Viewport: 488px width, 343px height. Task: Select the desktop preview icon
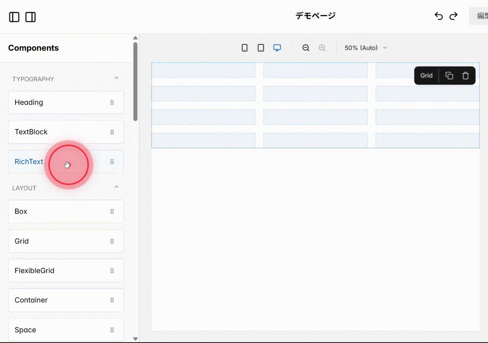(277, 48)
